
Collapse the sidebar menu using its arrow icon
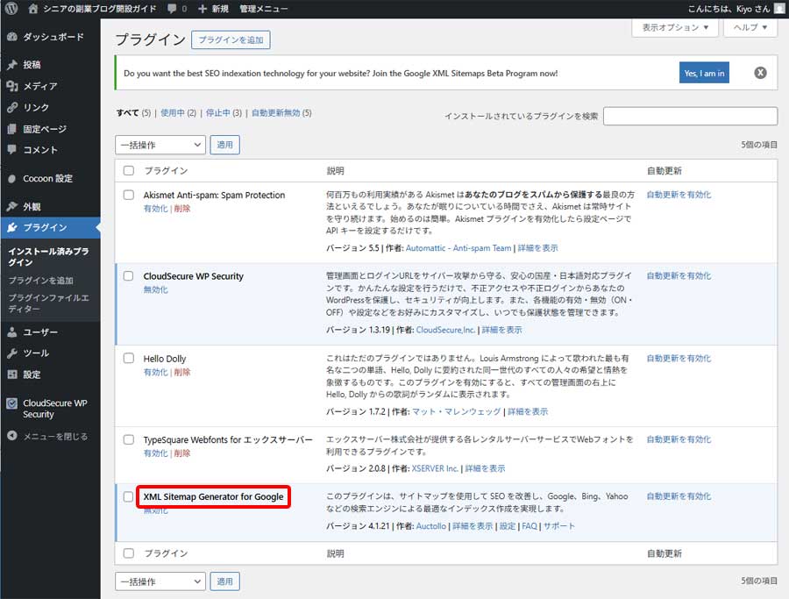[11, 436]
